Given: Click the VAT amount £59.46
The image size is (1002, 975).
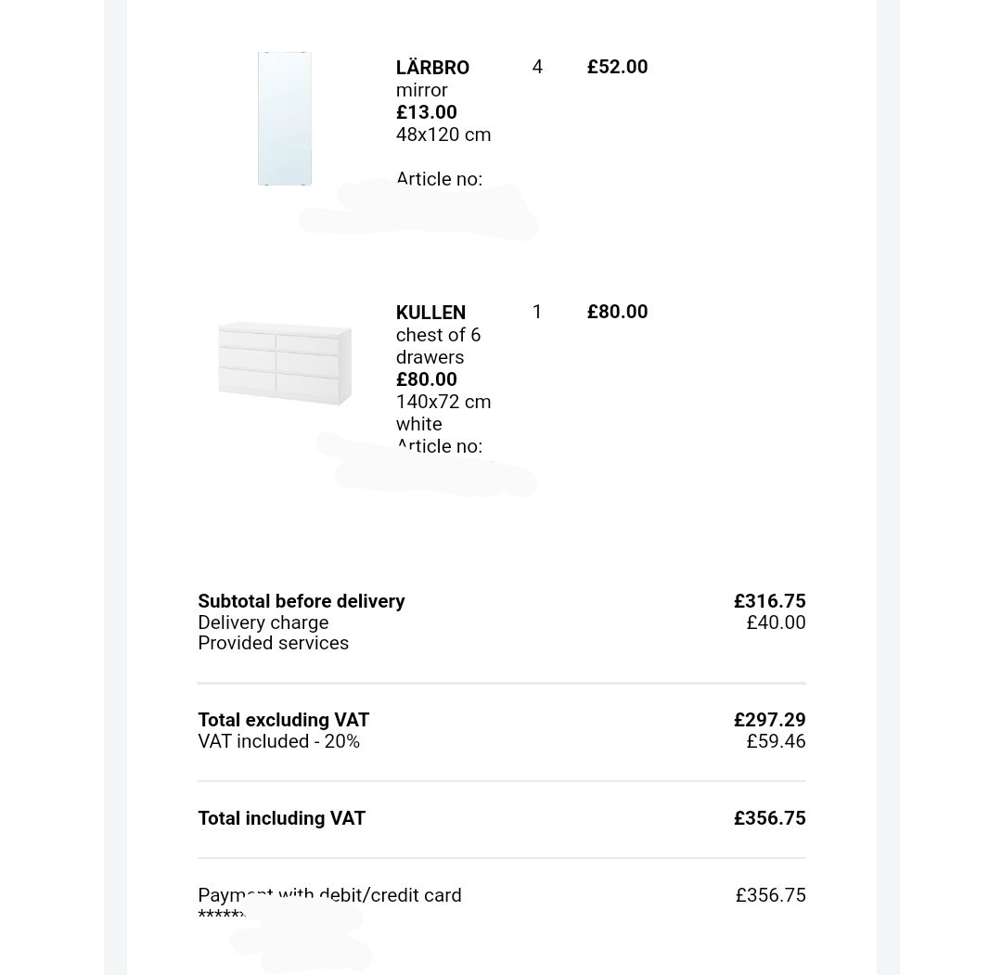Looking at the screenshot, I should tap(776, 741).
